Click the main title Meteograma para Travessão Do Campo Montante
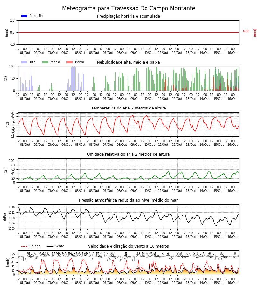This screenshot has height=289, width=257. pos(128,8)
